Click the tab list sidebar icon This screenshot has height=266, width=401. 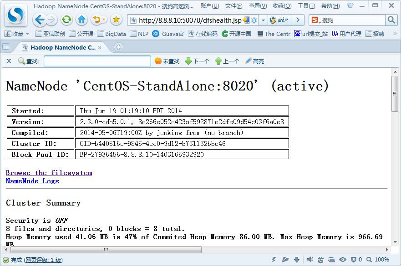click(5, 46)
